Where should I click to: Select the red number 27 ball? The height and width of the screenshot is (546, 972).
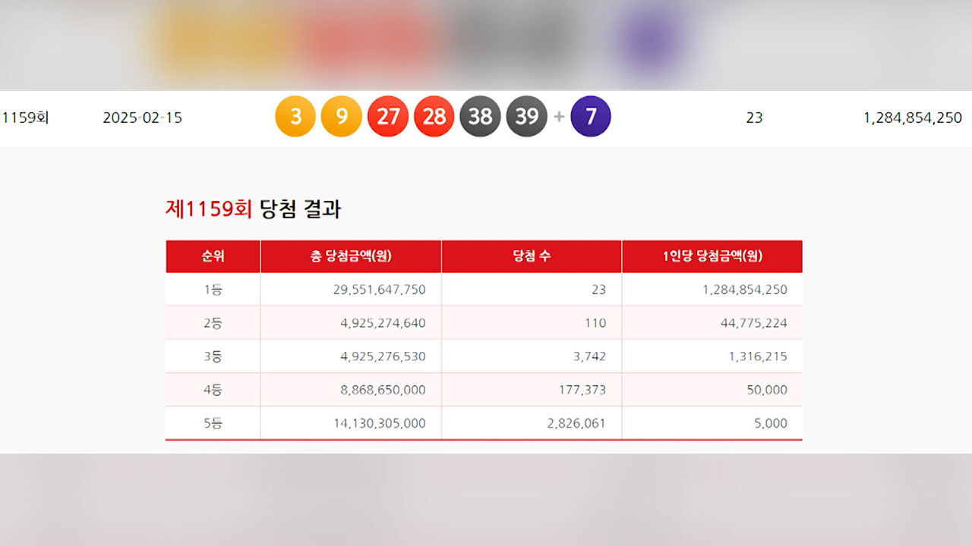[x=387, y=117]
